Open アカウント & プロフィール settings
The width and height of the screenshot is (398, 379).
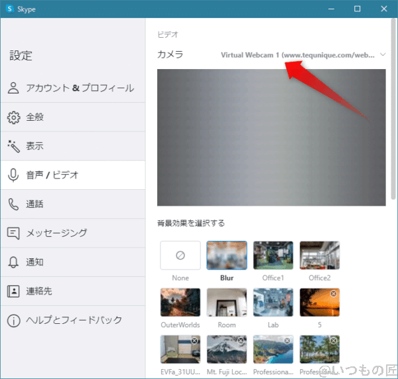tap(73, 88)
